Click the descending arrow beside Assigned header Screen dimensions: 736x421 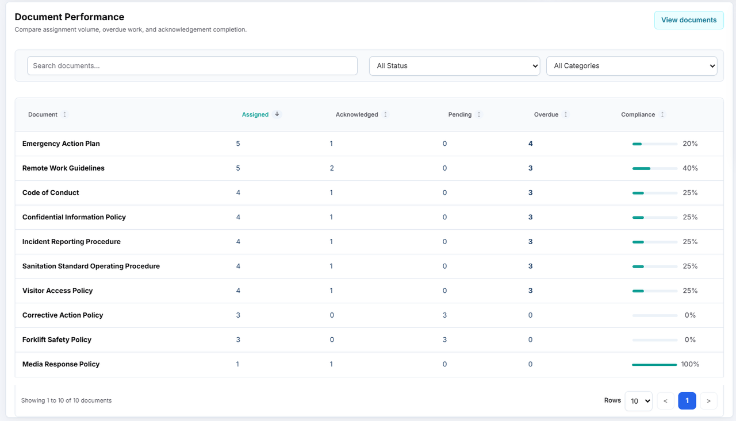tap(277, 114)
